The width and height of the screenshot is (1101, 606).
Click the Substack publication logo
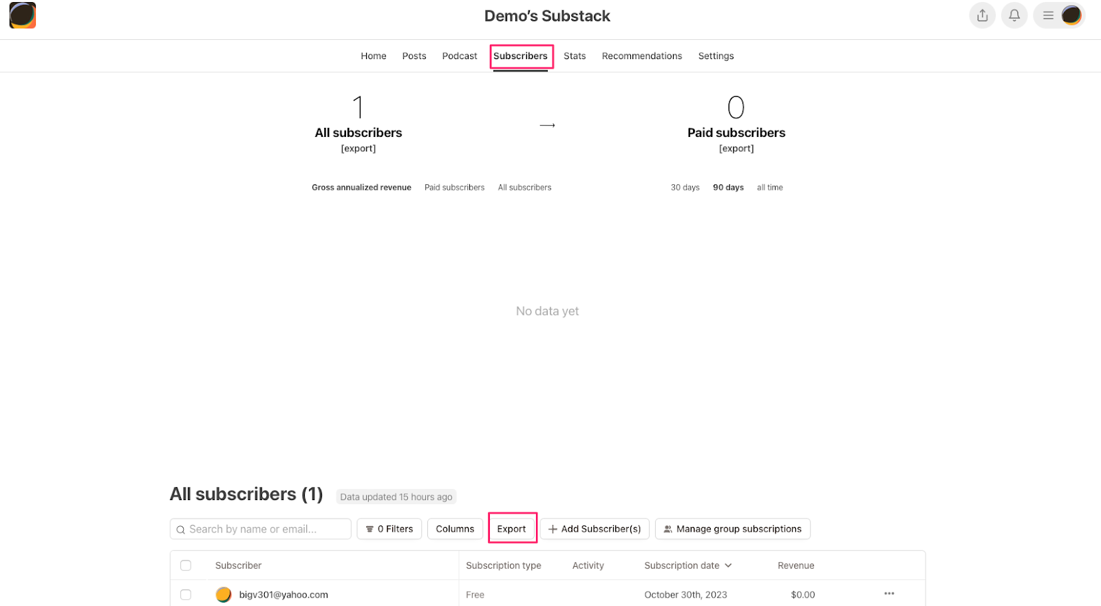(23, 15)
